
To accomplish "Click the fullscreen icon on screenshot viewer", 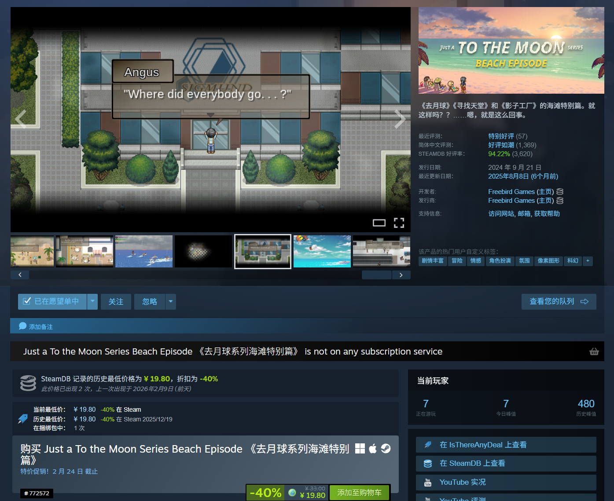I will pyautogui.click(x=399, y=223).
